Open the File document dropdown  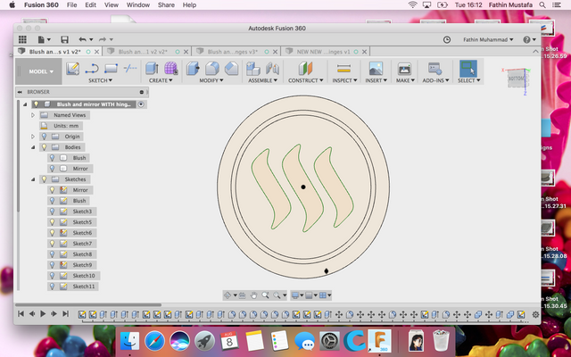tap(44, 39)
